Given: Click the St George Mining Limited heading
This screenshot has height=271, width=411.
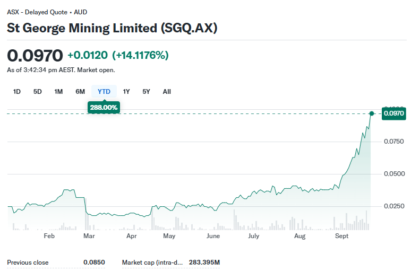Looking at the screenshot, I should click(112, 29).
